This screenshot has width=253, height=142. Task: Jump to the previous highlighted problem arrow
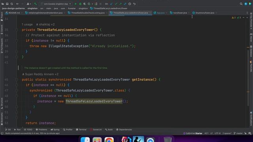click(x=244, y=17)
